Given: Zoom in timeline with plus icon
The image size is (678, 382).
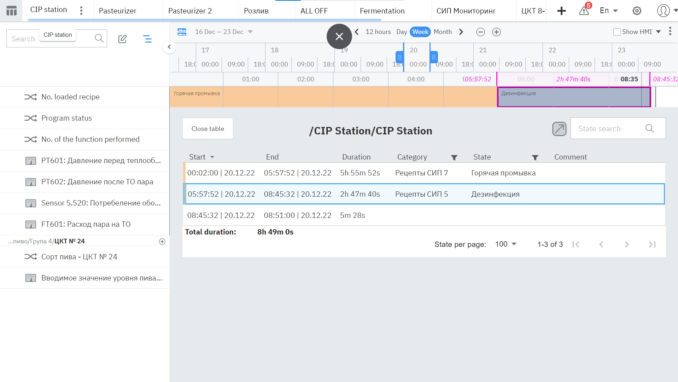Looking at the screenshot, I should pyautogui.click(x=496, y=32).
